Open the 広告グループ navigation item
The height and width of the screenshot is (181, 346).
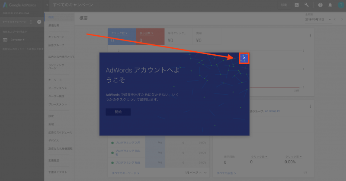[56, 45]
